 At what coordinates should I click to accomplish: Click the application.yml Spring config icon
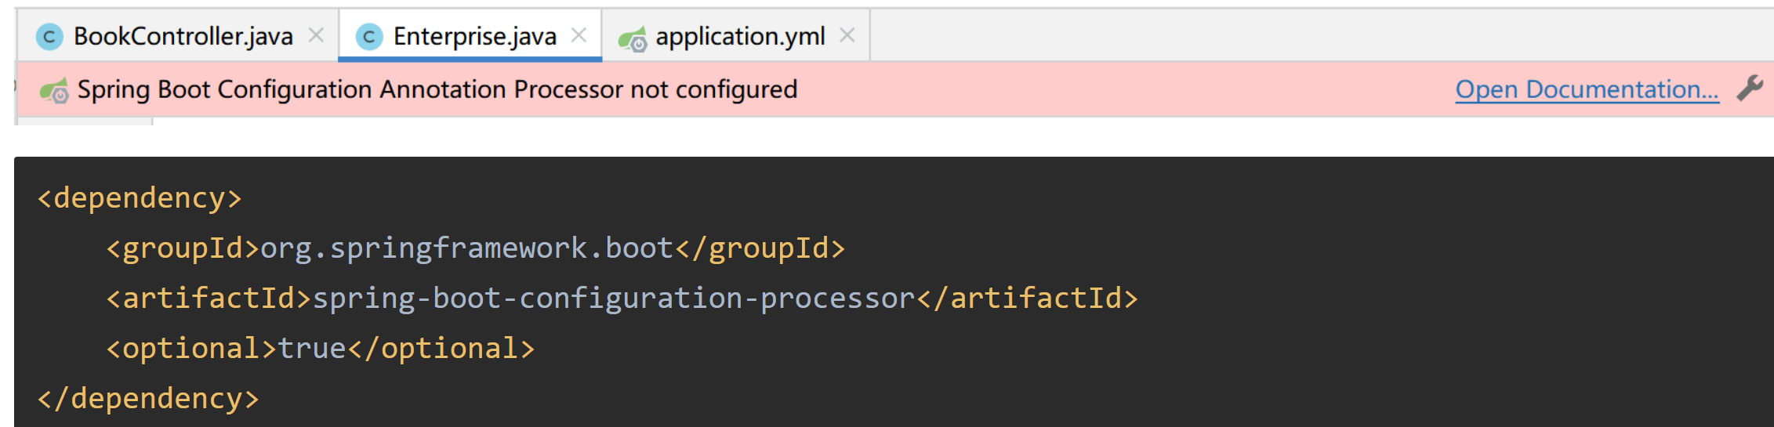click(633, 38)
